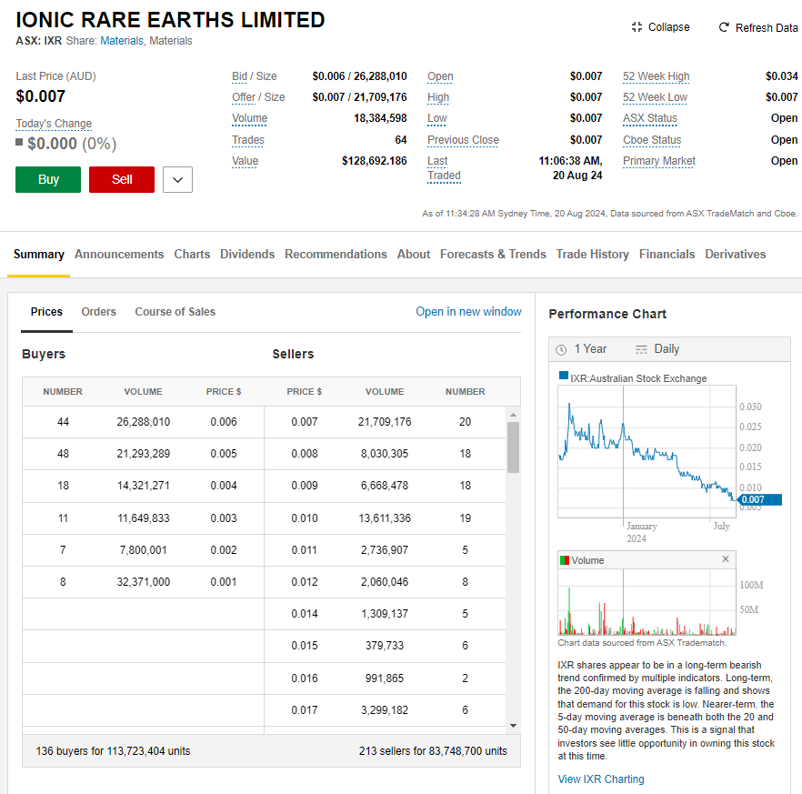Click the Primary Market label
The height and width of the screenshot is (794, 802).
(659, 161)
